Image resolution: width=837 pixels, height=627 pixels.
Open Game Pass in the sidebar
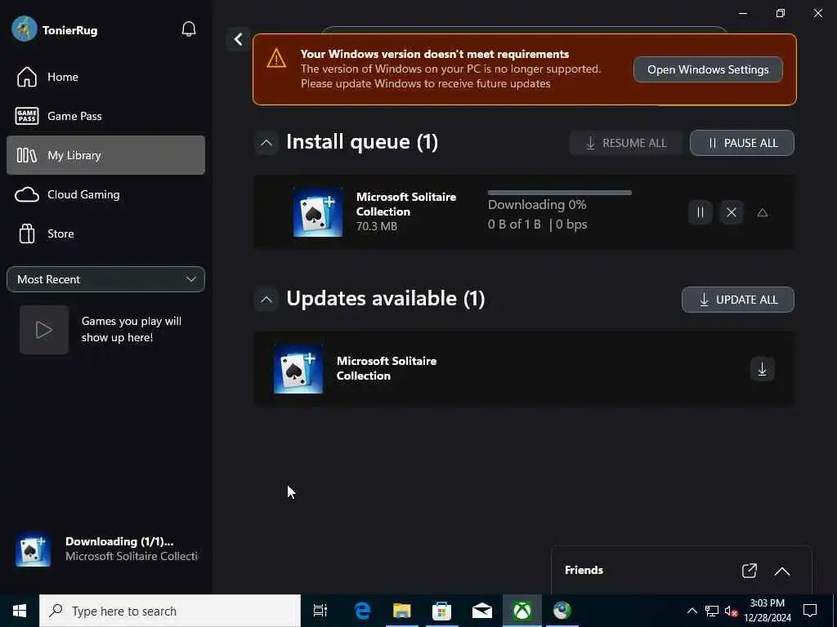click(105, 116)
